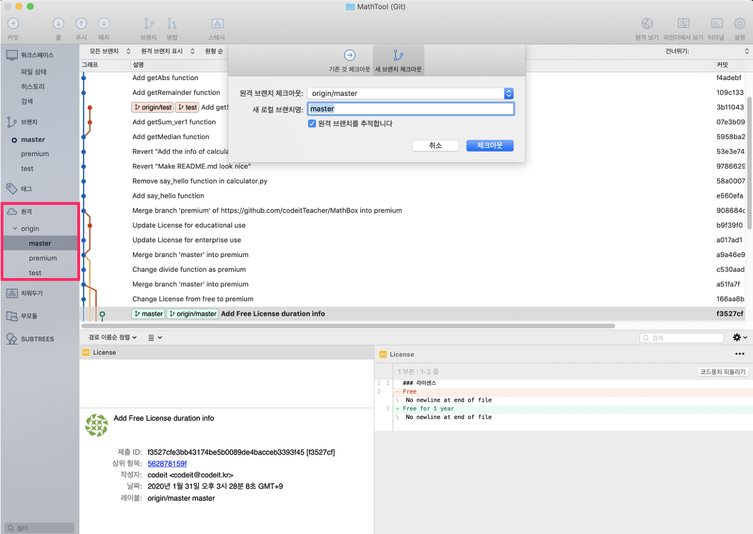Open the 모든 브랜치 filter dropdown
The width and height of the screenshot is (753, 534).
pyautogui.click(x=110, y=51)
